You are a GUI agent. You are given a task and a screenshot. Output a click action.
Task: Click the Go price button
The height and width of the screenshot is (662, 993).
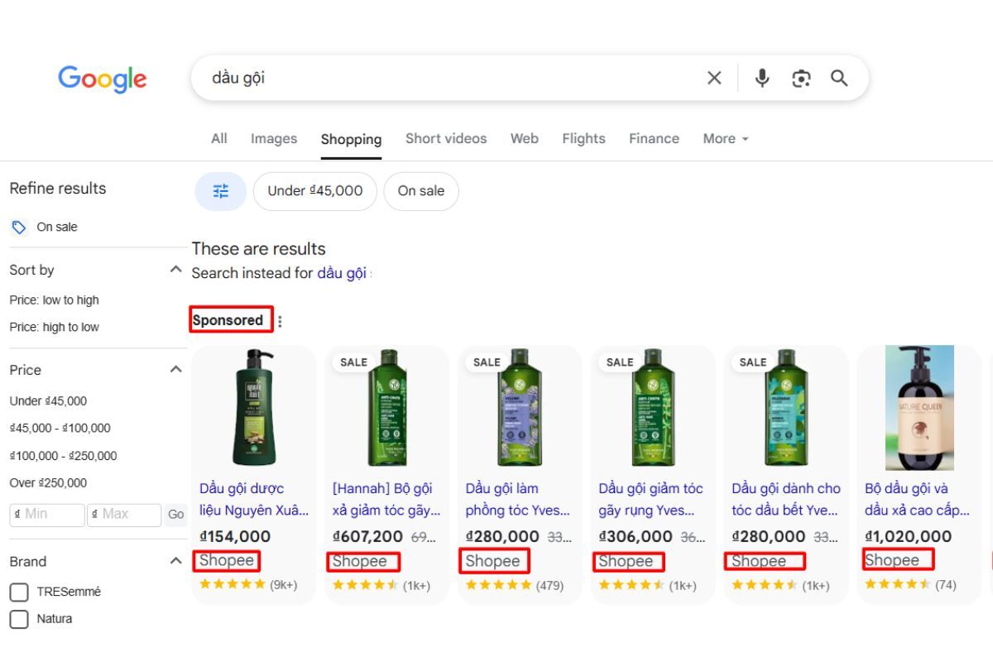[176, 515]
